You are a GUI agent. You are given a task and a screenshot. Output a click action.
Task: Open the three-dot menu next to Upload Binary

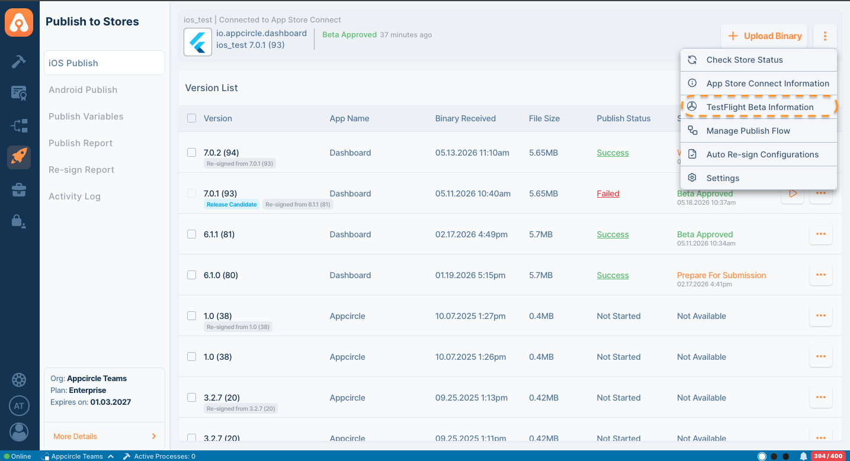[x=825, y=36]
